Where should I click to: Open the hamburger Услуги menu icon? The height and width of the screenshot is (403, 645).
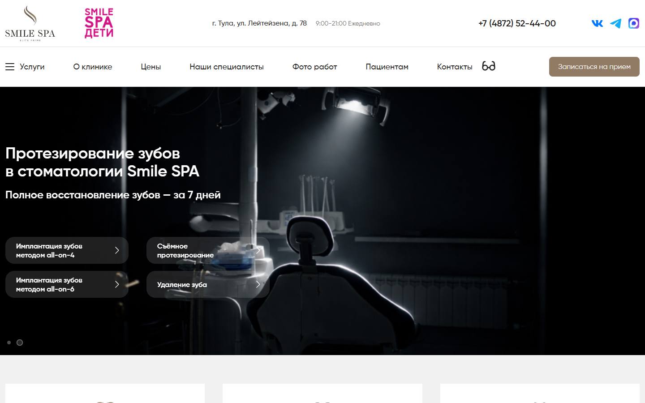click(10, 67)
